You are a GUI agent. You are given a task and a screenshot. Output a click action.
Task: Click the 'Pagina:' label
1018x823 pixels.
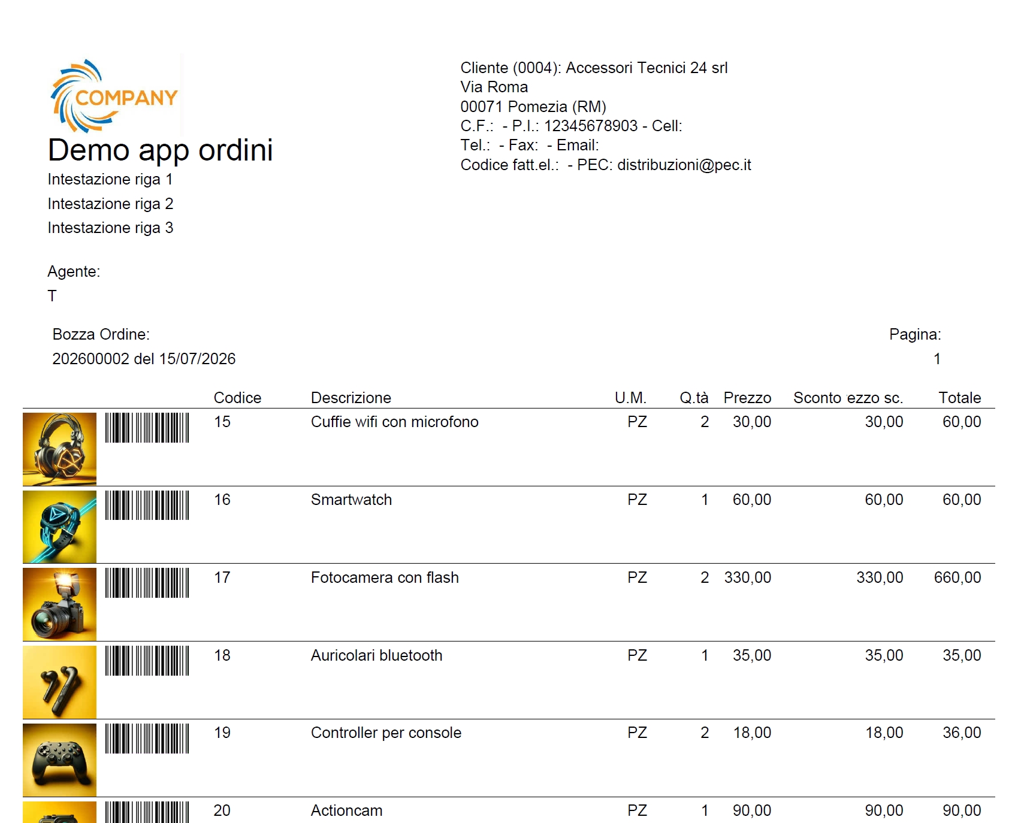tap(915, 334)
